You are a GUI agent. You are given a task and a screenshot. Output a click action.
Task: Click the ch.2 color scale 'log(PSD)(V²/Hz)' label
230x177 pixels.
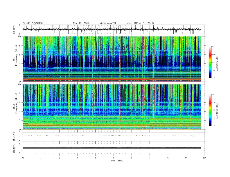tap(217, 111)
